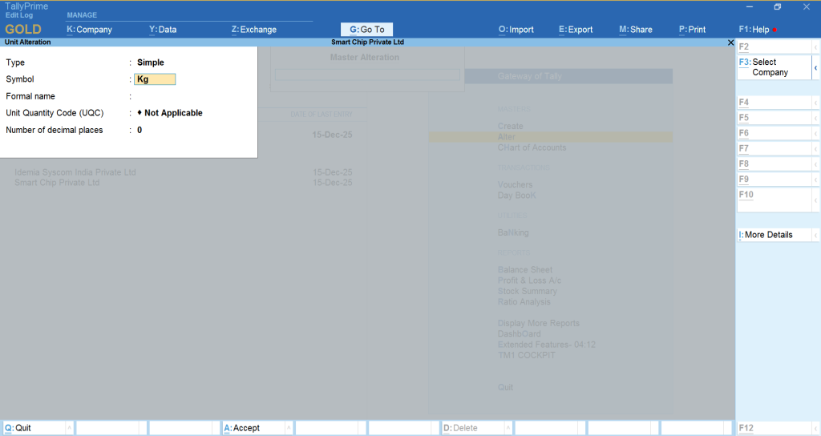Open the Data menu
Image resolution: width=821 pixels, height=436 pixels.
click(163, 30)
